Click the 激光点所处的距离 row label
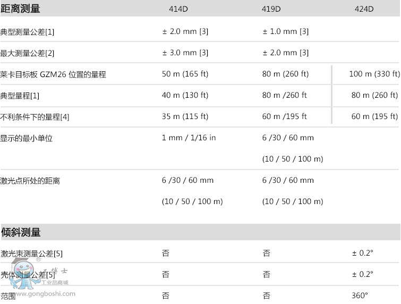Viewport: 401px width, 304px height. point(30,181)
